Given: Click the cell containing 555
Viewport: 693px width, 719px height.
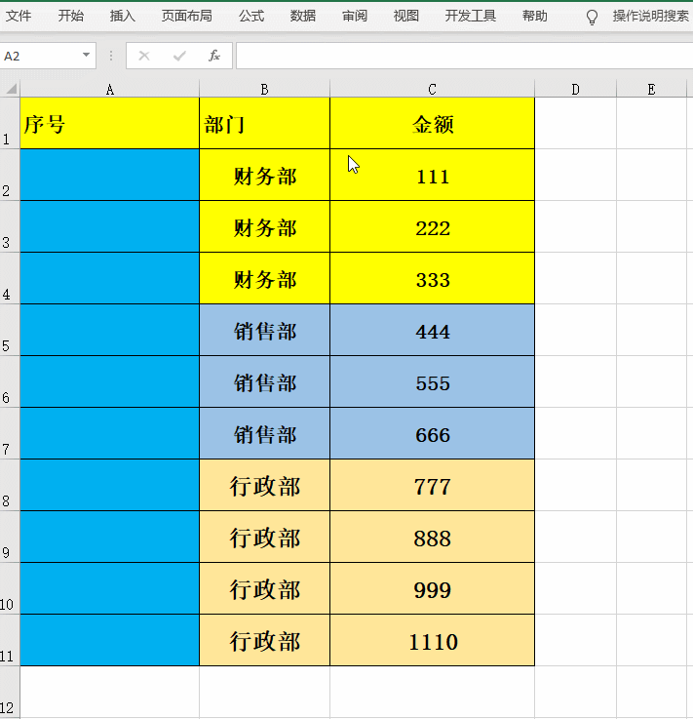Looking at the screenshot, I should click(433, 381).
